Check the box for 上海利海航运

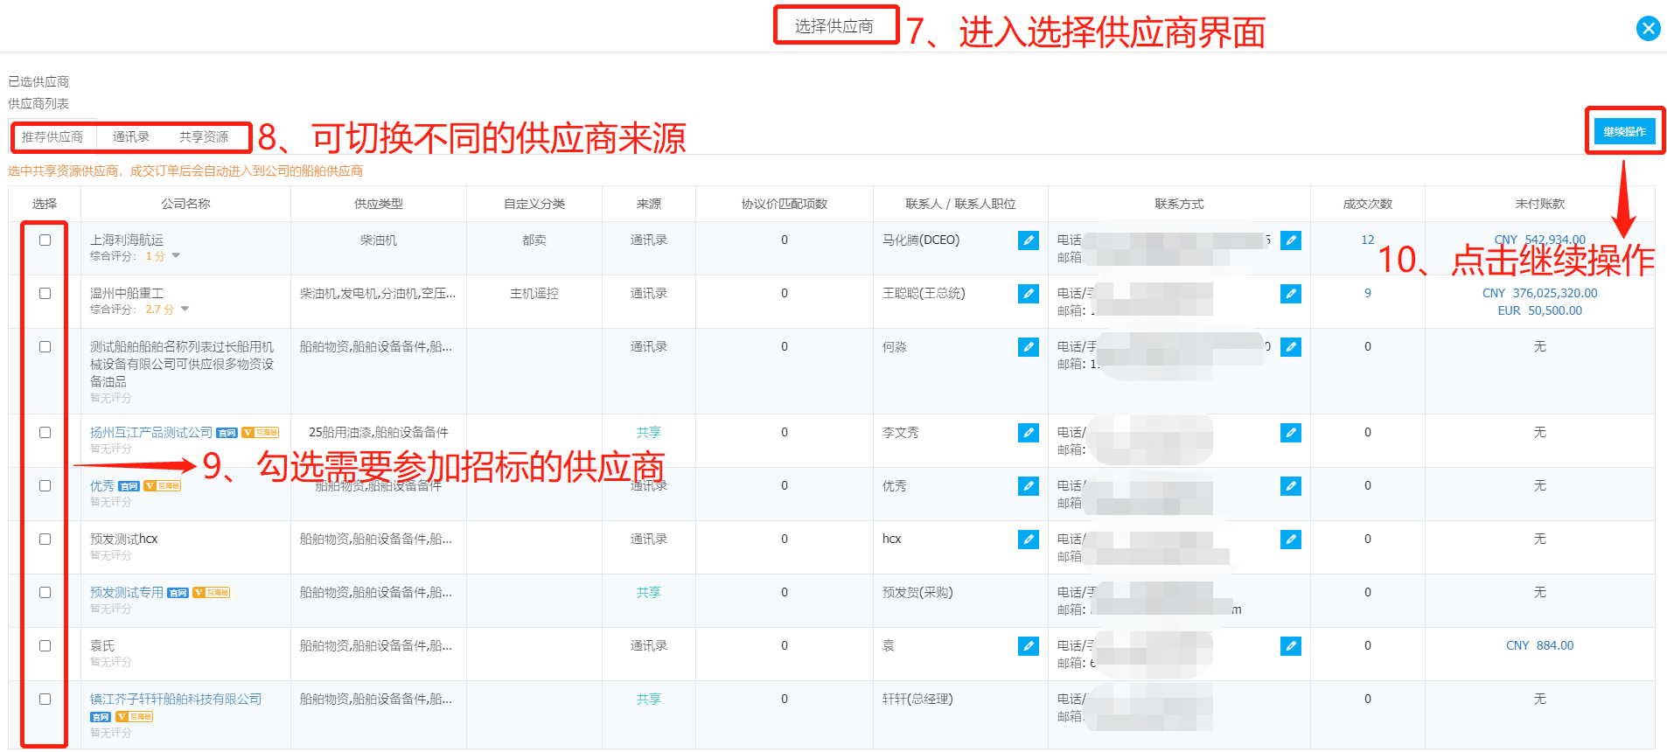tap(45, 240)
